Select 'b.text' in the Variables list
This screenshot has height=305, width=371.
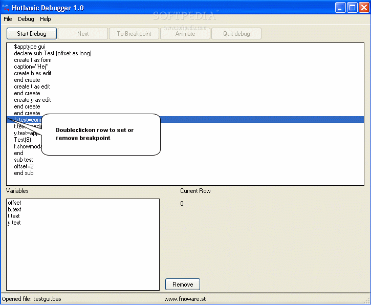[83, 209]
